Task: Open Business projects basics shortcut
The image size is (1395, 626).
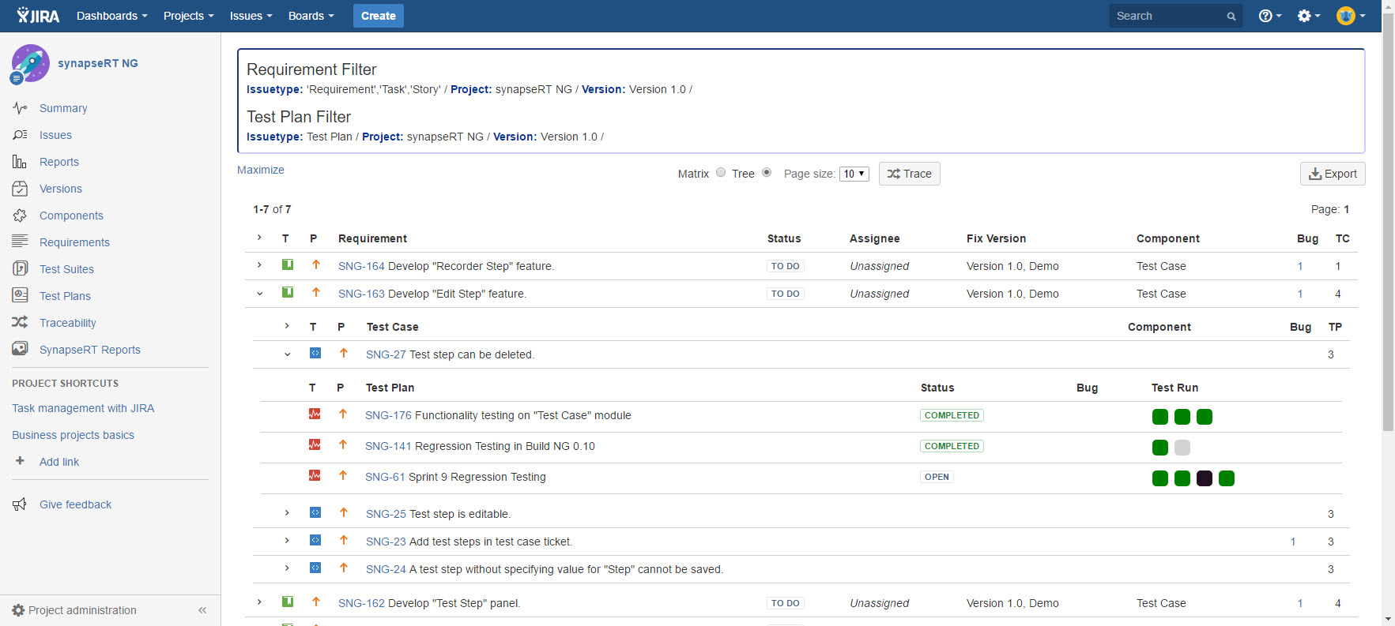Action: pos(73,435)
